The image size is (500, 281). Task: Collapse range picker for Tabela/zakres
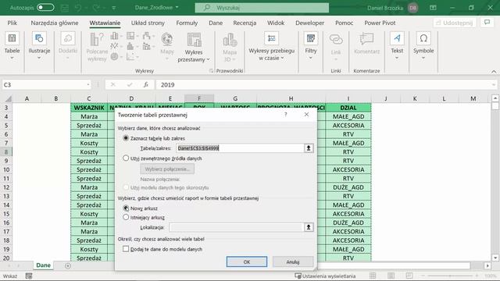(309, 148)
